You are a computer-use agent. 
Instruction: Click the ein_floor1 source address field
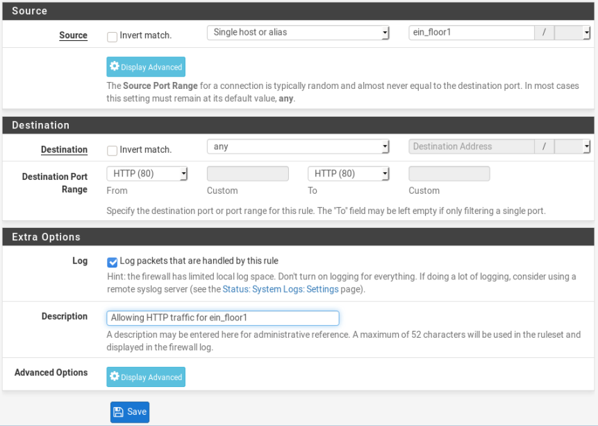click(x=472, y=33)
